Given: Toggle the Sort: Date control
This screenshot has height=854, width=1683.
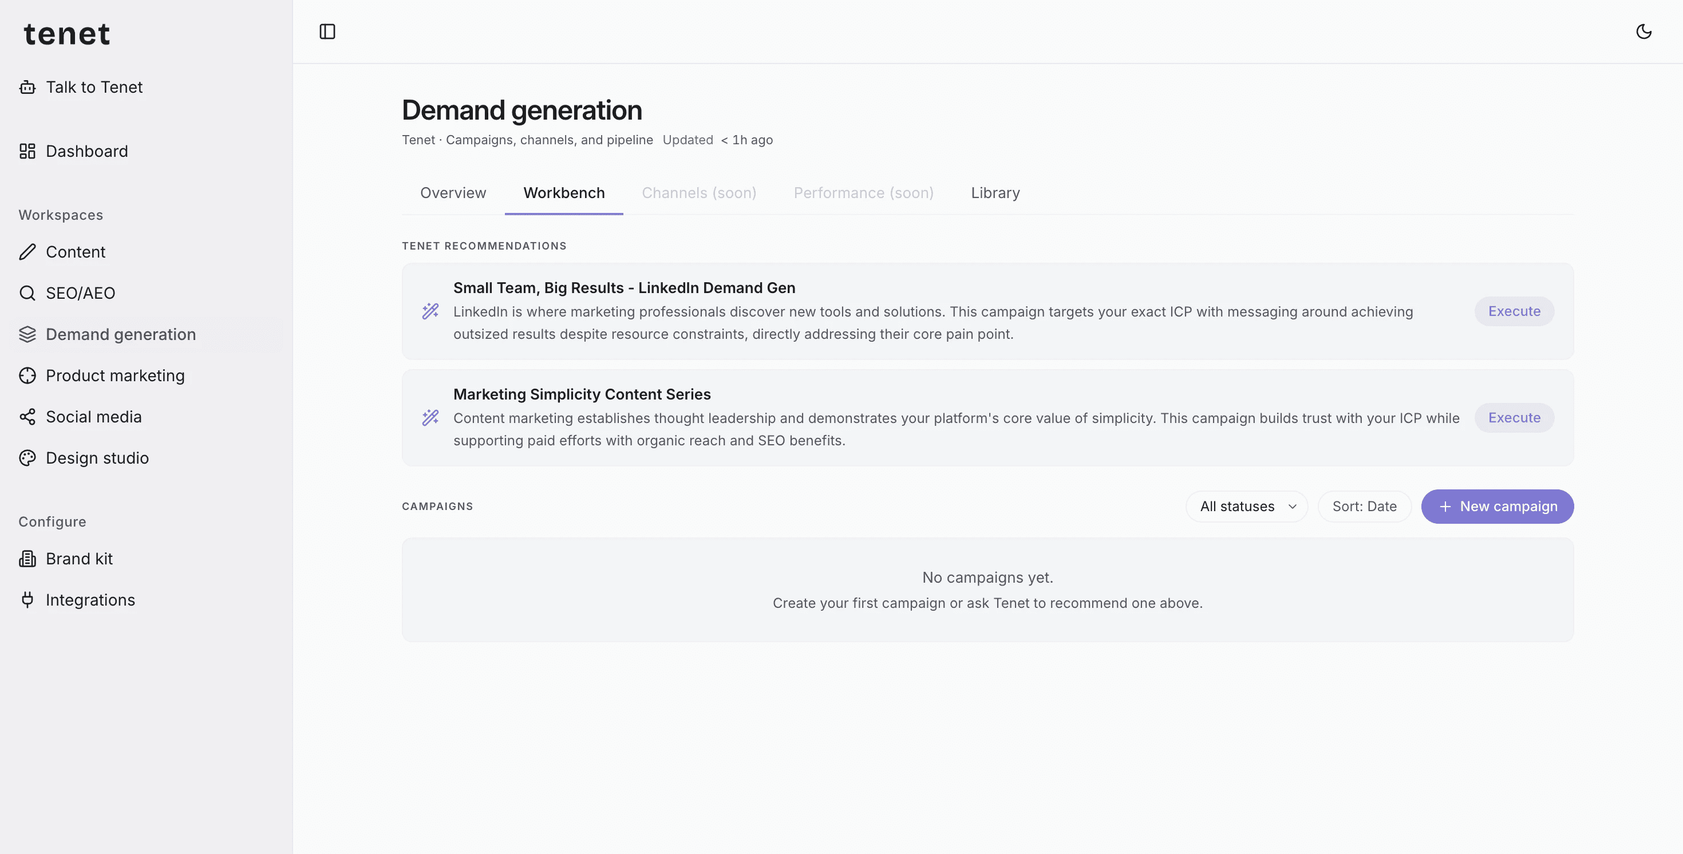Looking at the screenshot, I should (1364, 507).
